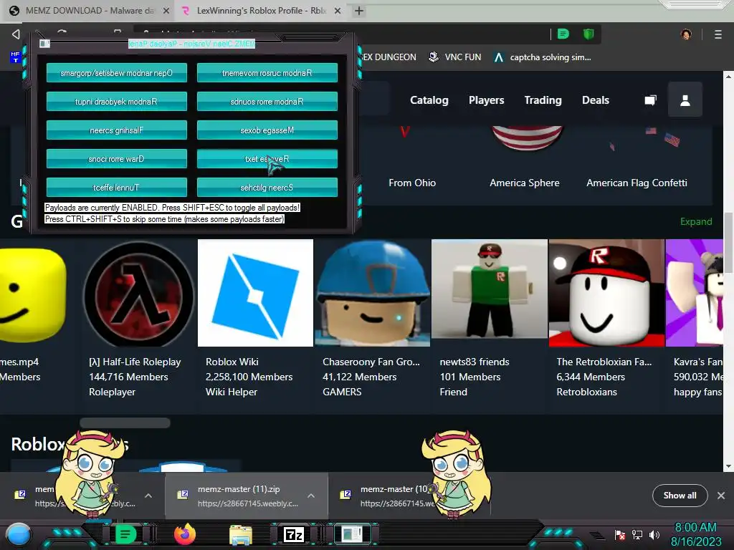Toggle 'sehctilg neercS' payload

267,187
